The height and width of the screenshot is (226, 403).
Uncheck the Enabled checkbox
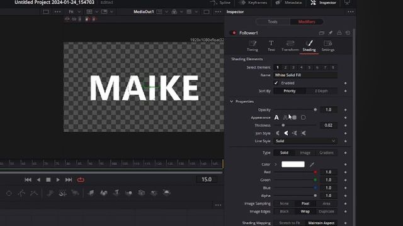coord(276,83)
